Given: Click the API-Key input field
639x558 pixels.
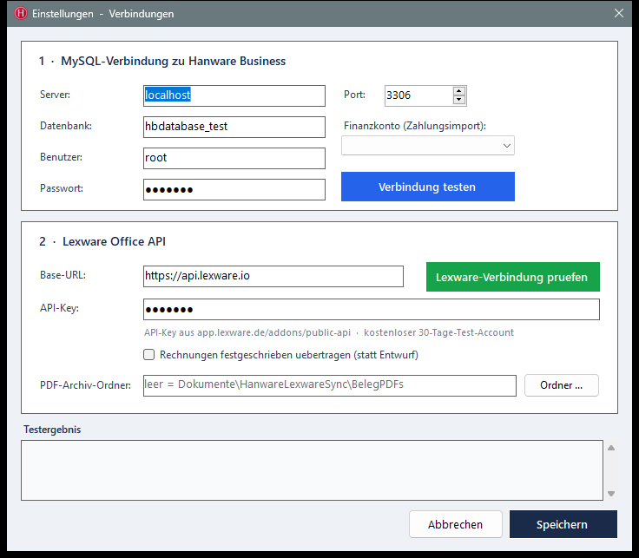Looking at the screenshot, I should [372, 310].
